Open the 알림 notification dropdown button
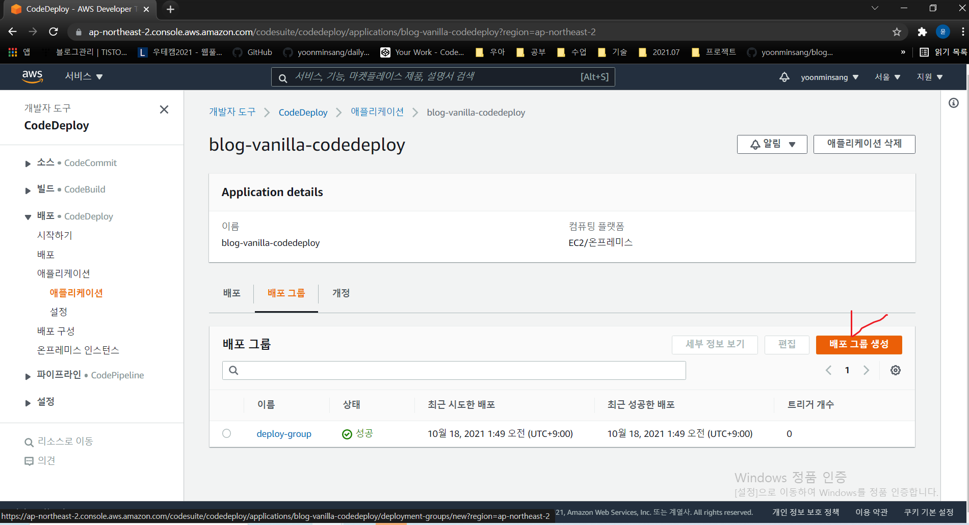This screenshot has height=525, width=969. [772, 144]
